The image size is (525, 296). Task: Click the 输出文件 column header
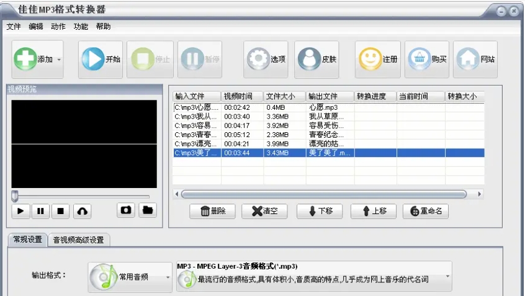[330, 96]
